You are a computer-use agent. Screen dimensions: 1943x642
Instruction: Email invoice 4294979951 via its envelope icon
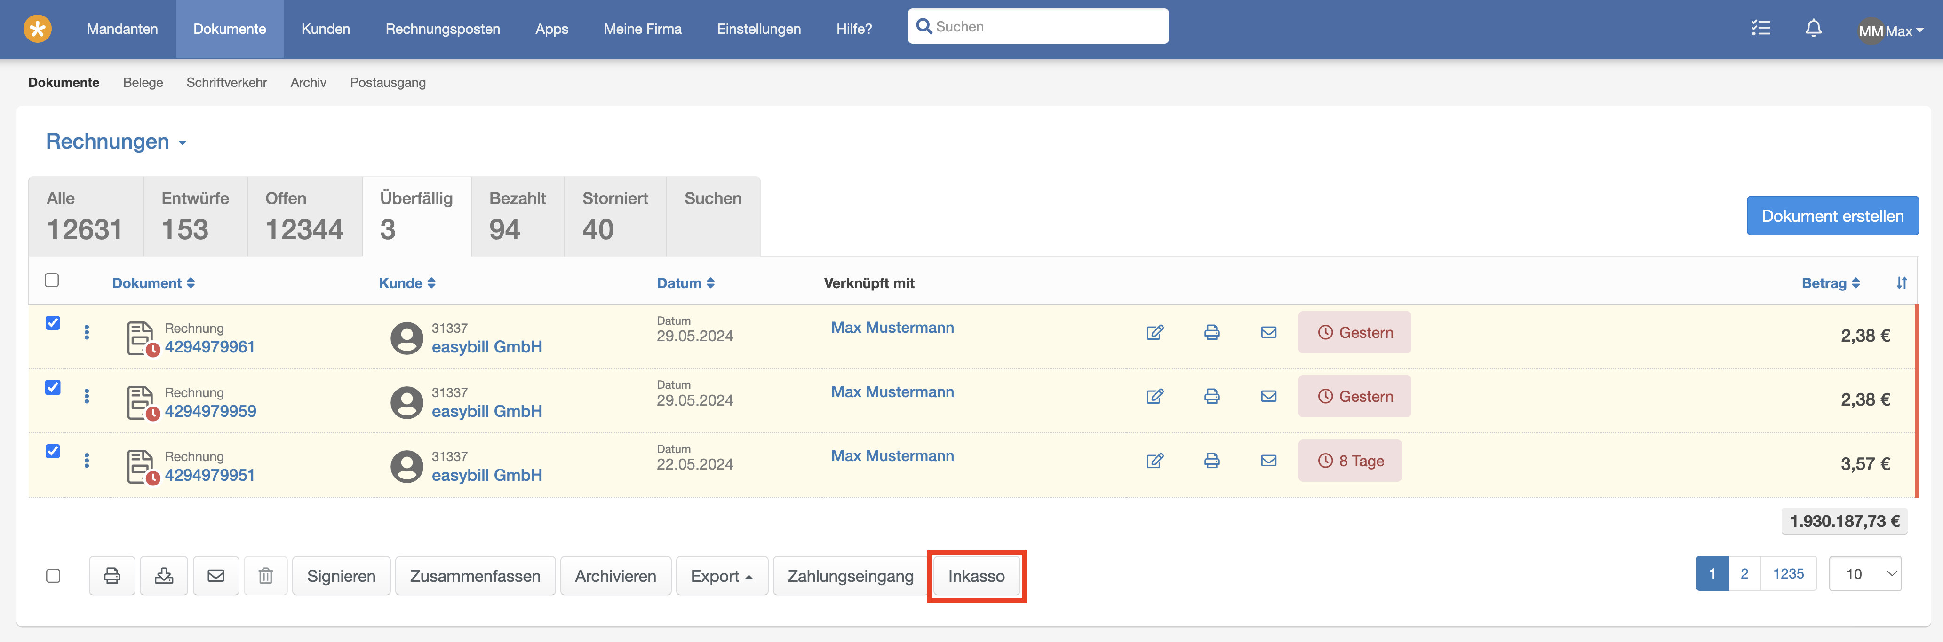(1268, 461)
